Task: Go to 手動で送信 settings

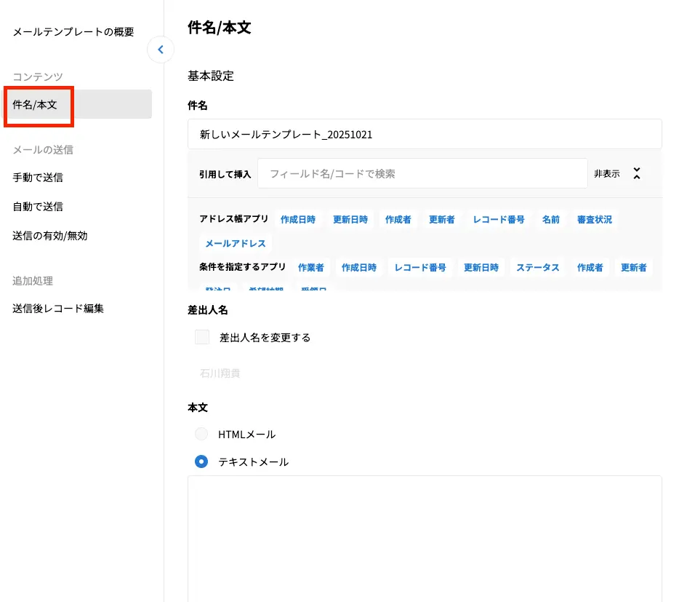Action: [38, 178]
